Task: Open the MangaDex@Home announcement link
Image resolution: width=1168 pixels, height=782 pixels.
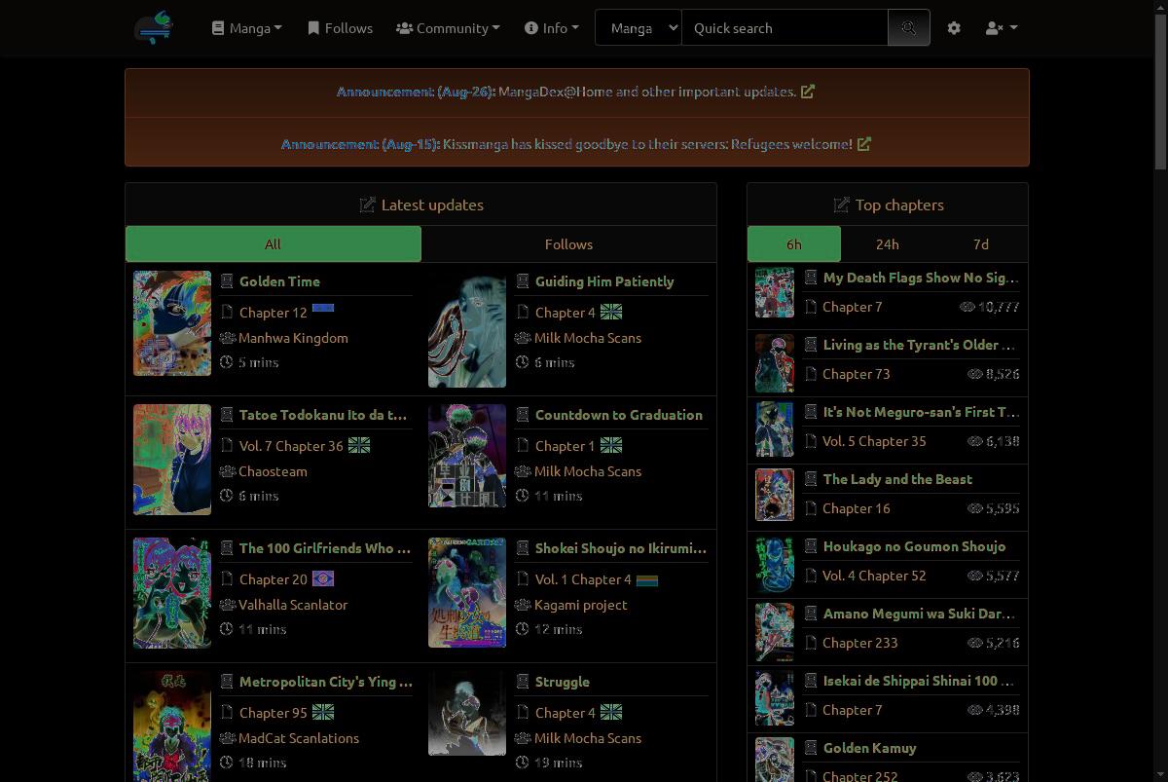Action: pyautogui.click(x=647, y=92)
